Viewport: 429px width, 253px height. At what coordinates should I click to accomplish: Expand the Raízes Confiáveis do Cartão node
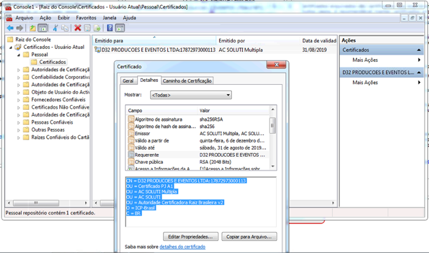click(x=18, y=138)
